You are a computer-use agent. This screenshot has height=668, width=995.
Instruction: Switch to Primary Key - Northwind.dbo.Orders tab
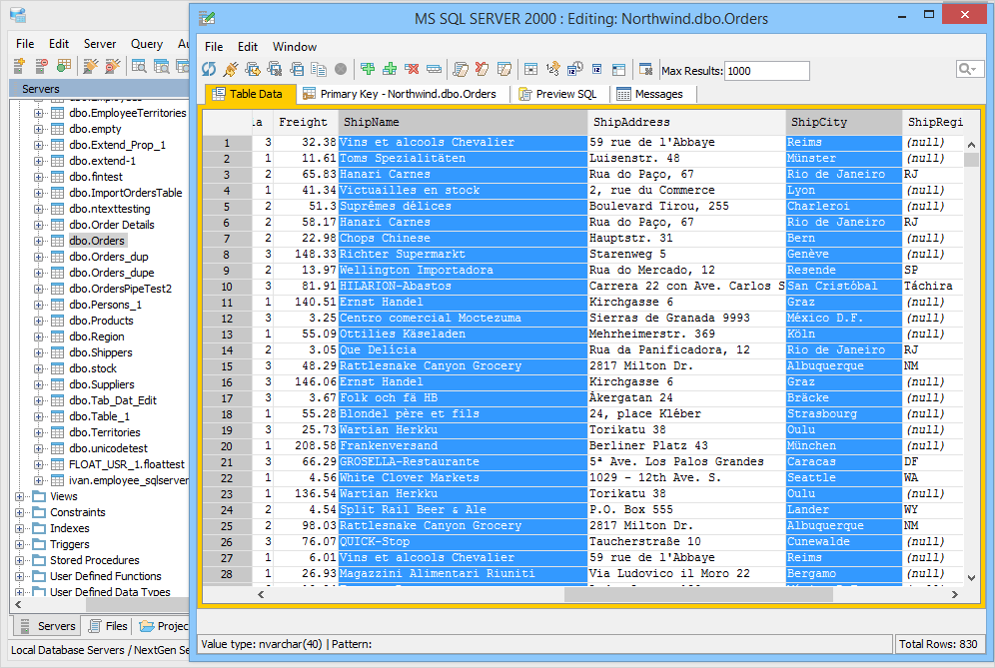pyautogui.click(x=401, y=94)
